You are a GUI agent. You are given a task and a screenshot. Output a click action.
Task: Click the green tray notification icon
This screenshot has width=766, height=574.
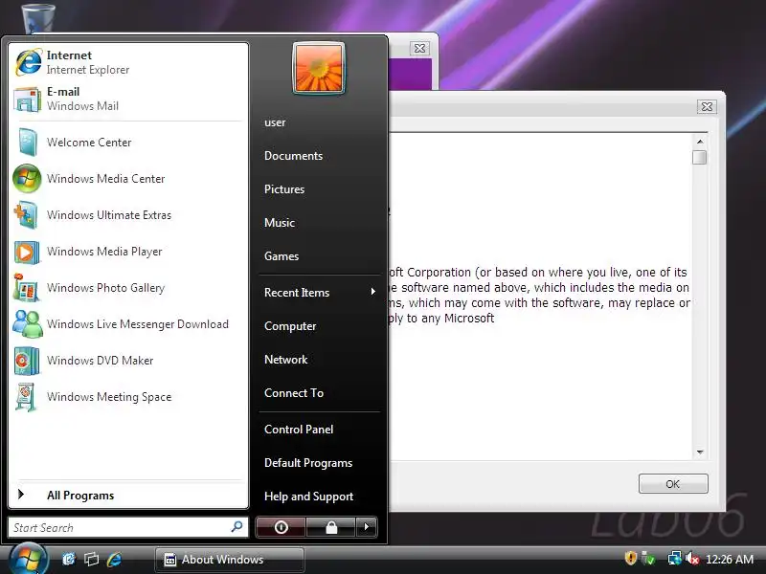[x=648, y=558]
